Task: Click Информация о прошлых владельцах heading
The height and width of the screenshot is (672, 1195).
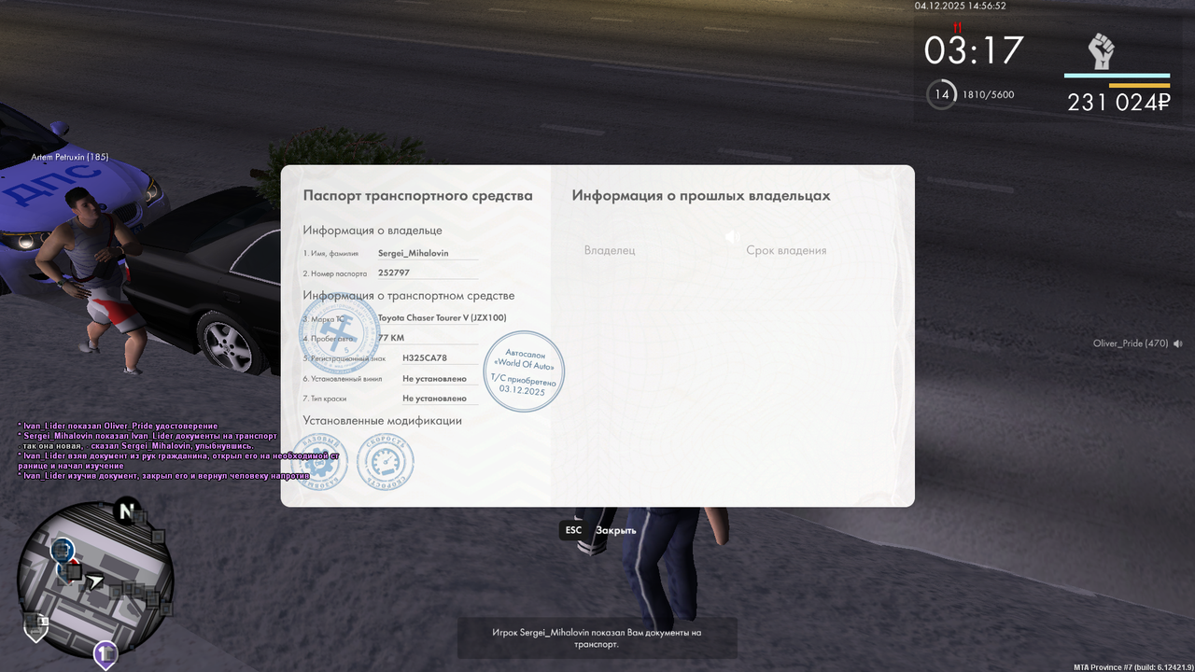Action: point(701,195)
